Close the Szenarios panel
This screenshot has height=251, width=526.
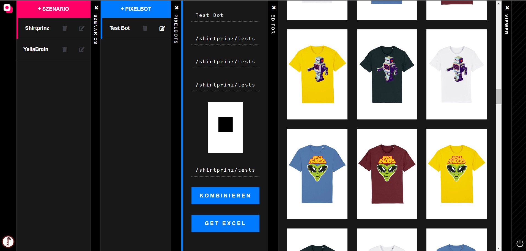pyautogui.click(x=96, y=8)
